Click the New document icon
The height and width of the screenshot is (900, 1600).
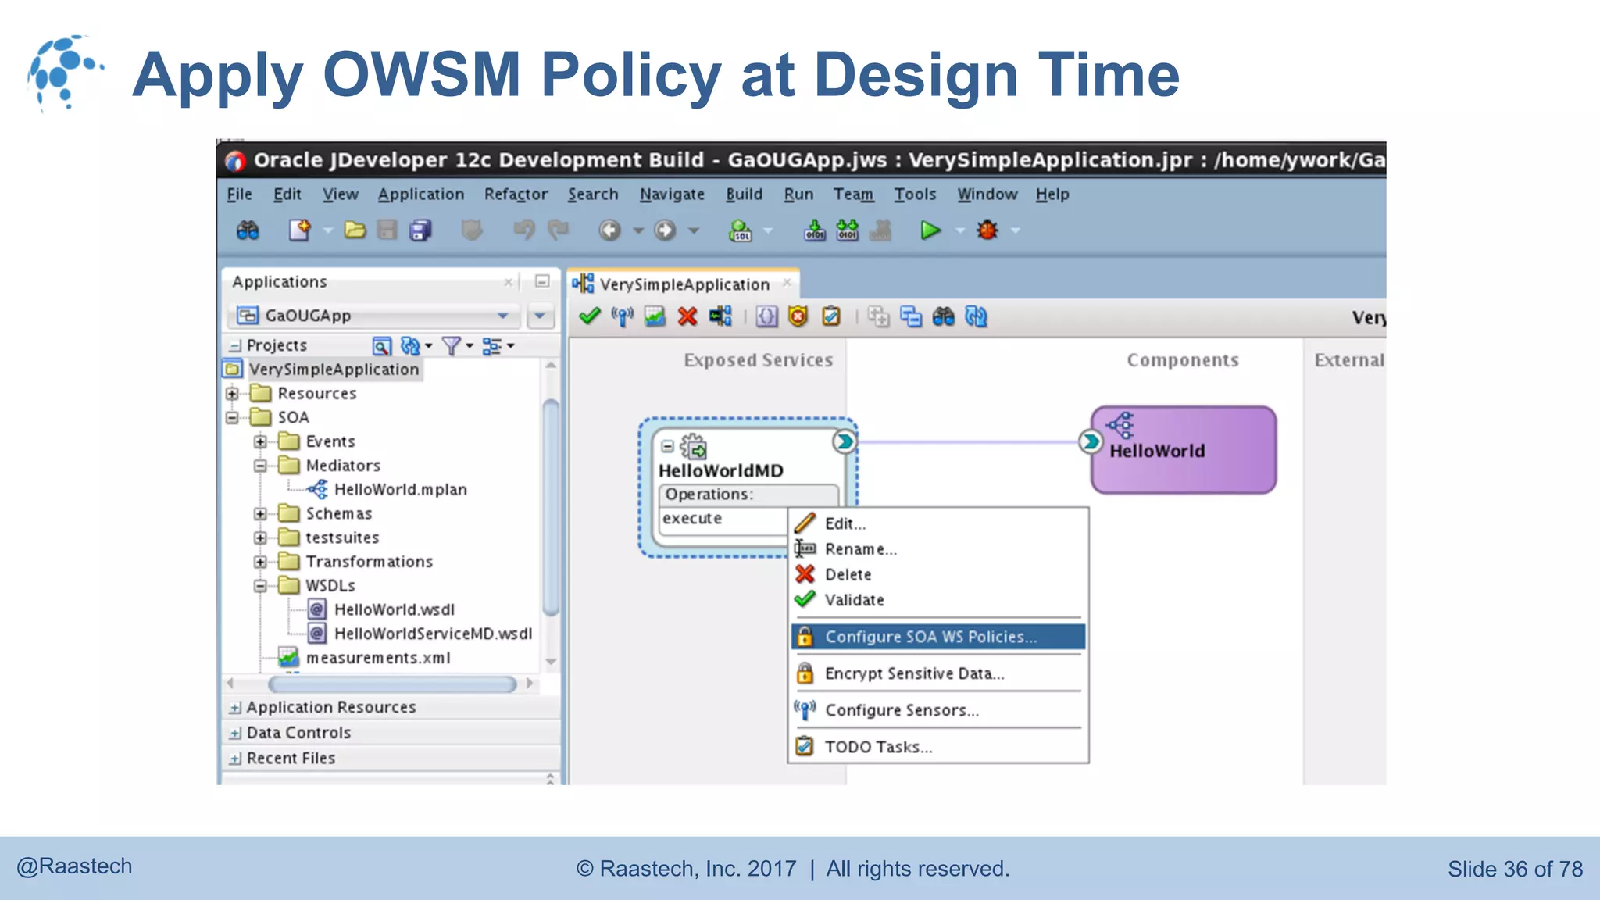[x=300, y=230]
